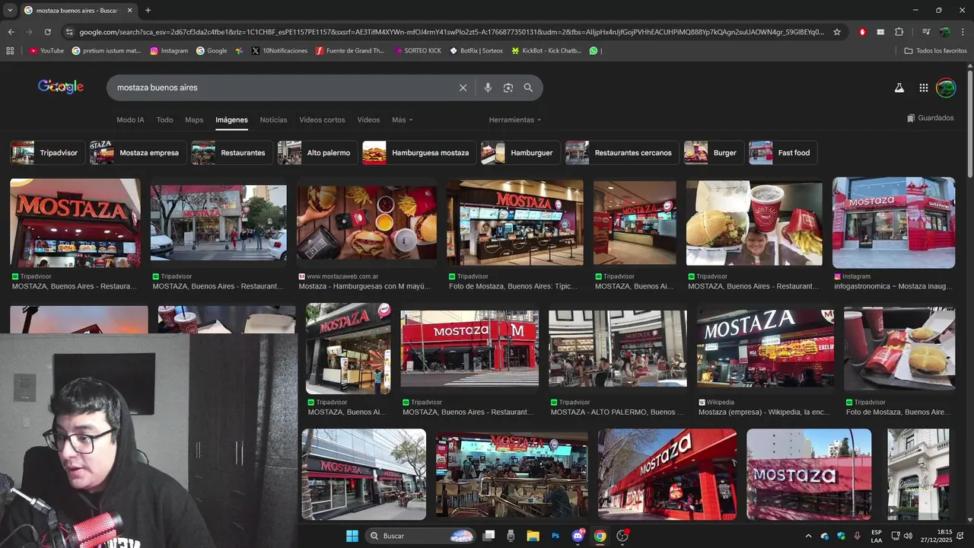
Task: Open the Herramientas tools dropdown
Action: click(x=515, y=120)
